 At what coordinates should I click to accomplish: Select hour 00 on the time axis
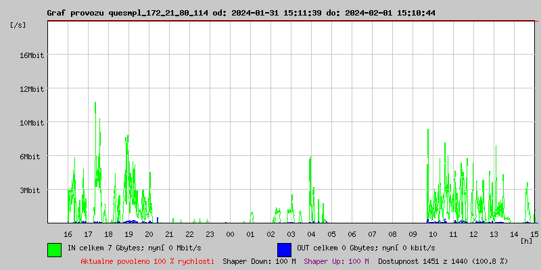tap(230, 234)
